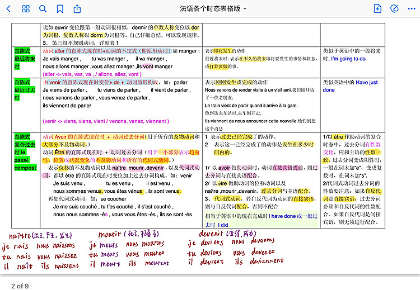
Task: Go back using the left chevron
Action: pyautogui.click(x=9, y=9)
